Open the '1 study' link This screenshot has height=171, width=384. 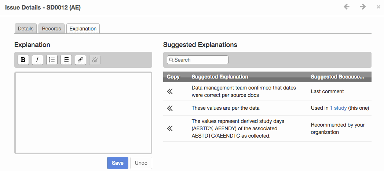pyautogui.click(x=338, y=108)
